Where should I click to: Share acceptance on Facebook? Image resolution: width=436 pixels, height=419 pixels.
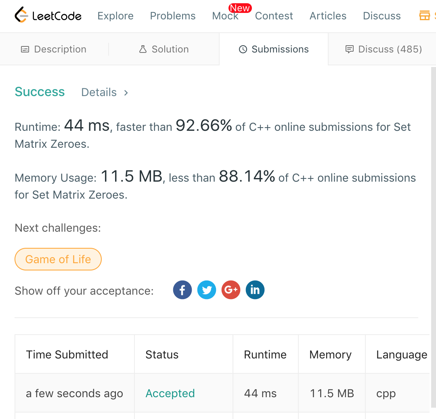182,290
